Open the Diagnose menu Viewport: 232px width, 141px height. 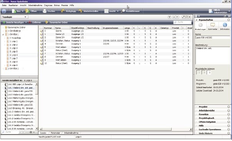coord(48,5)
